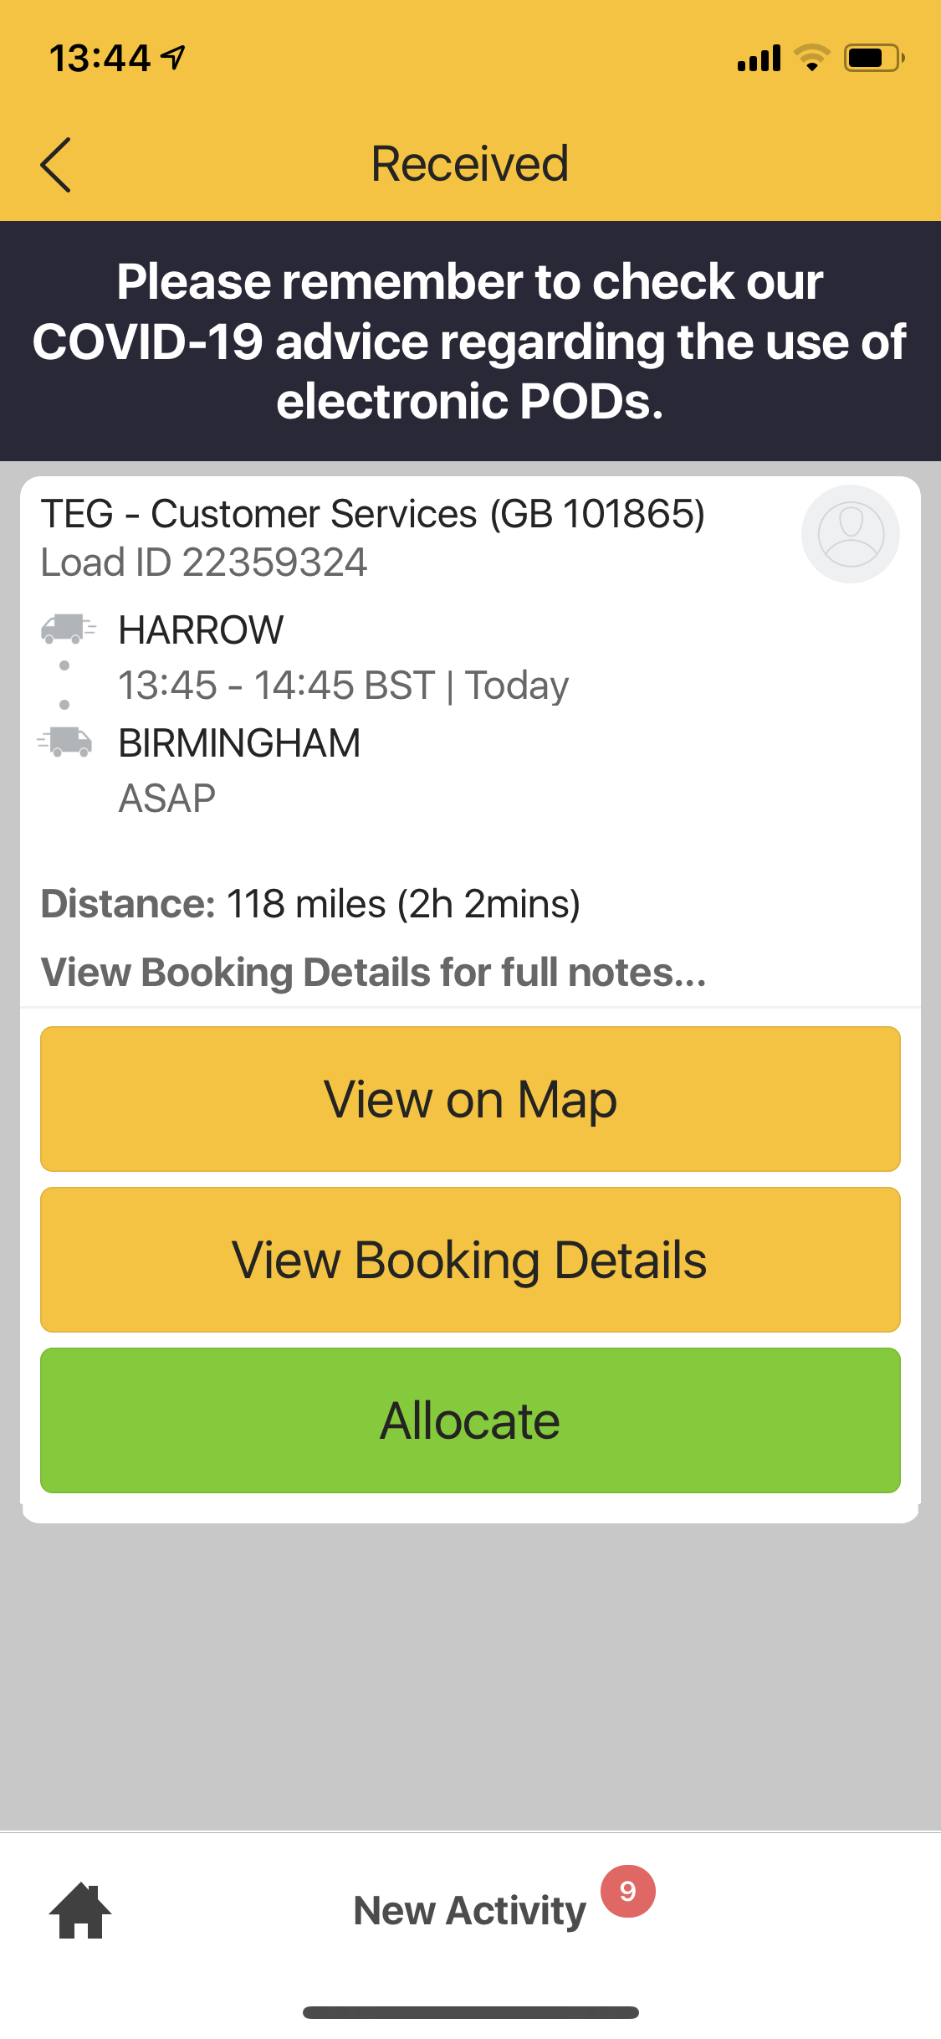
Task: Tap the Wi-Fi icon in status bar
Action: [x=811, y=59]
